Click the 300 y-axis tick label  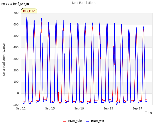(16, 59)
